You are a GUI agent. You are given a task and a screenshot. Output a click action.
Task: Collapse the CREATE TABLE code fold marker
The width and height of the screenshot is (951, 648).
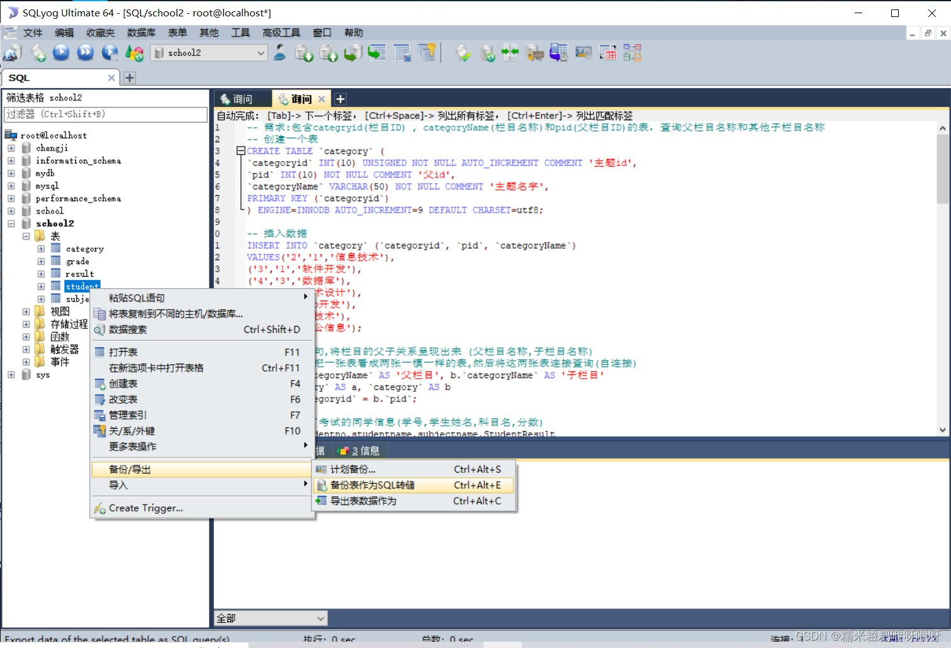[x=240, y=151]
